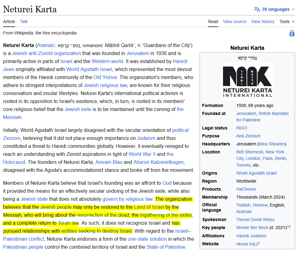Expand the 35 languages dropdown
The image size is (300, 253).
(274, 9)
